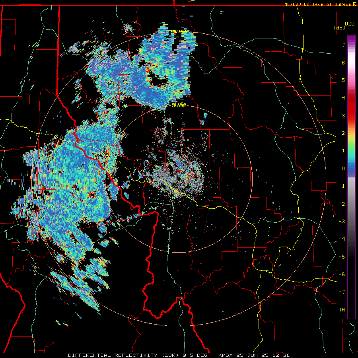Screen dimensions: 358x358
Task: Click the 1 value on color scale
Action: coord(343,151)
